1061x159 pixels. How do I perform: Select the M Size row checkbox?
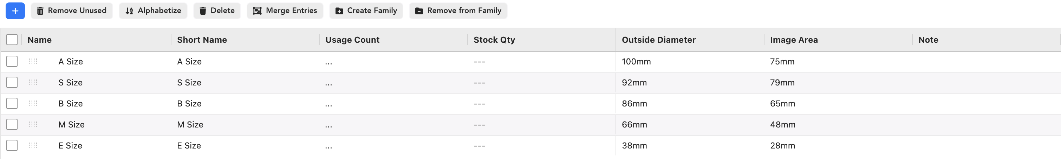(x=12, y=124)
